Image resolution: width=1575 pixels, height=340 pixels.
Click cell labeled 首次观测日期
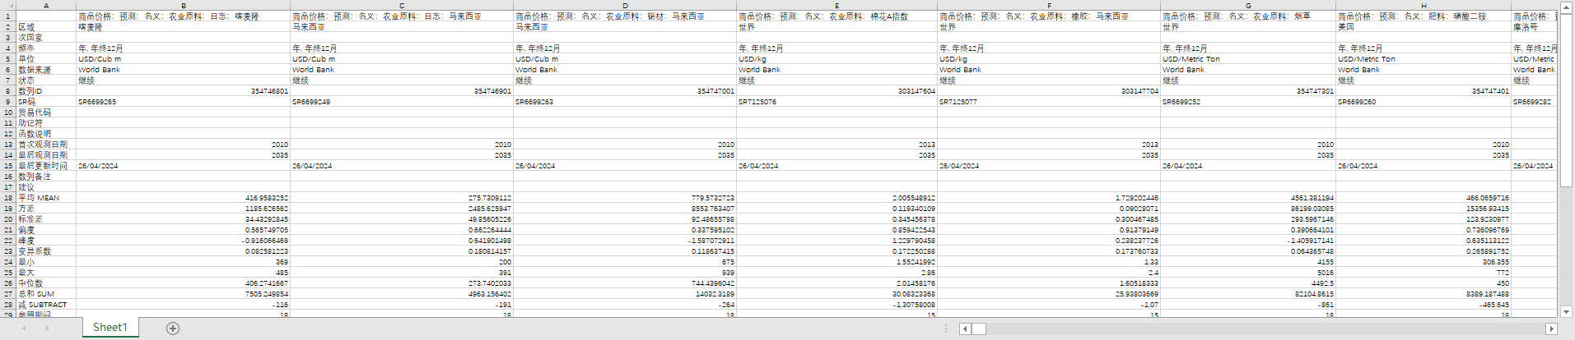[46, 145]
